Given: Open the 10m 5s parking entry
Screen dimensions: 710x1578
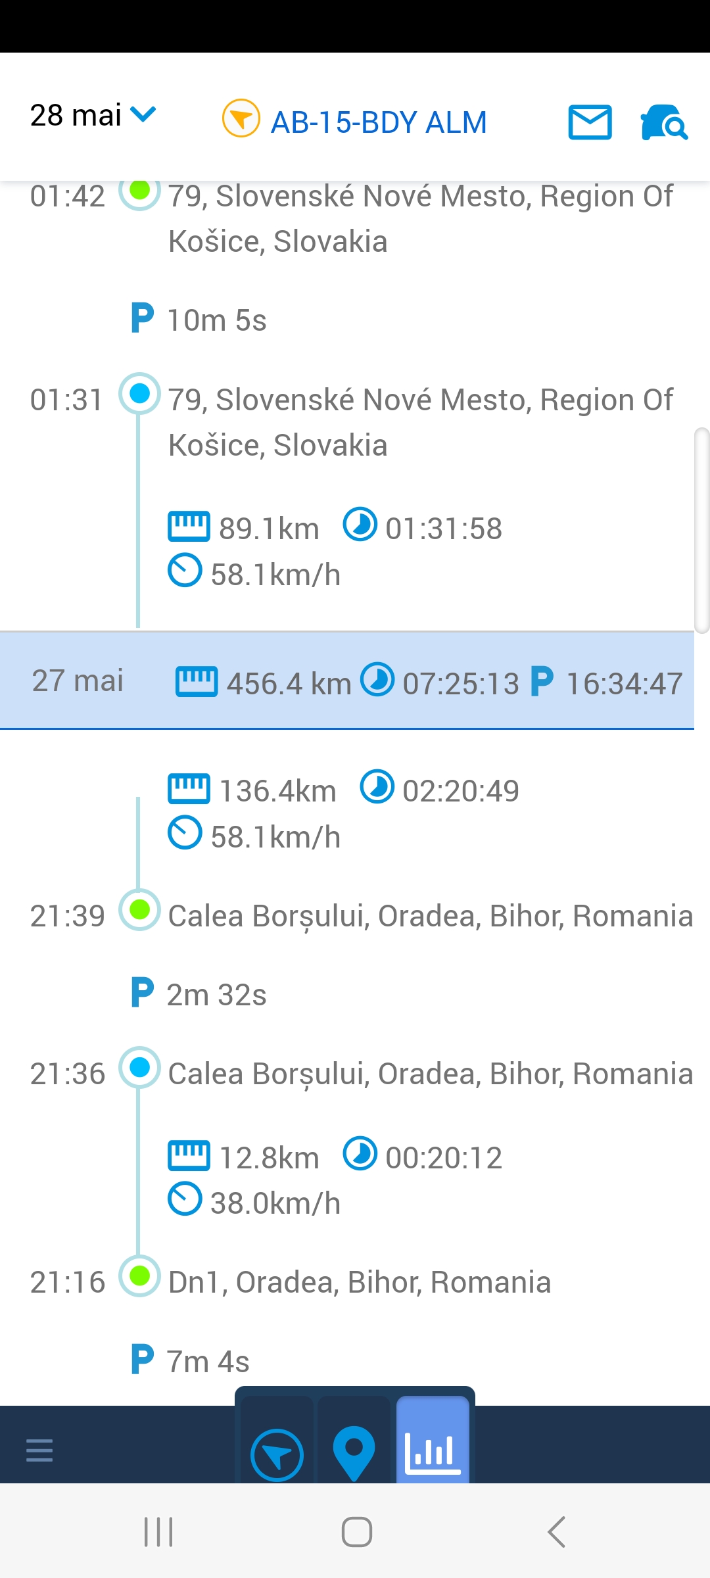Looking at the screenshot, I should coord(199,320).
